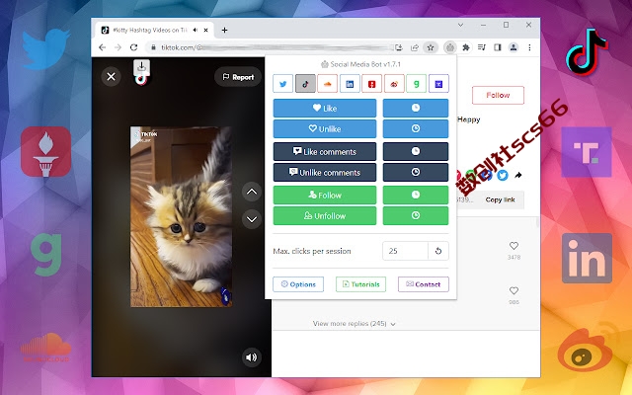The image size is (632, 395).
Task: Close the Kitty Hashtag Videos tab
Action: point(206,31)
